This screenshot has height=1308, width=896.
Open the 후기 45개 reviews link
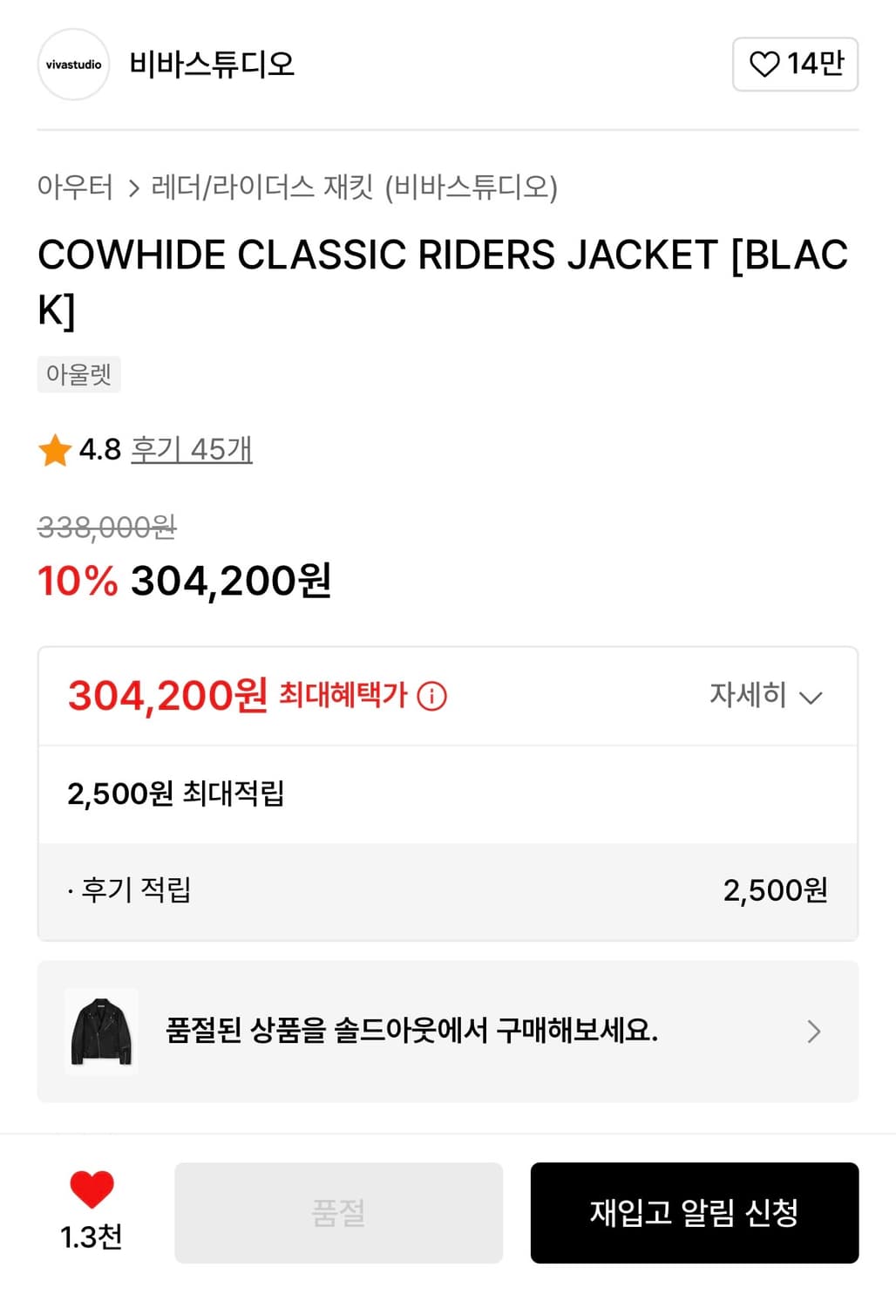pyautogui.click(x=191, y=449)
